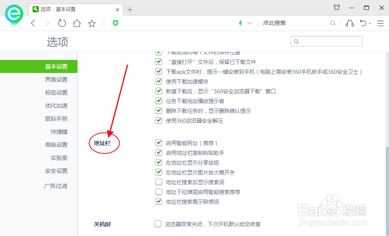
Task: Uncheck 启用智能网址（推荐）
Action: [159, 143]
